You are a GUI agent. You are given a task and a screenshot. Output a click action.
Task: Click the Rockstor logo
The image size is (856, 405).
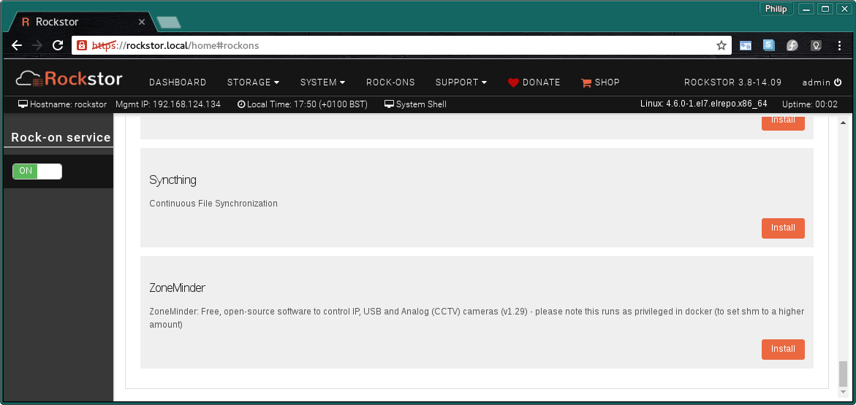(69, 80)
